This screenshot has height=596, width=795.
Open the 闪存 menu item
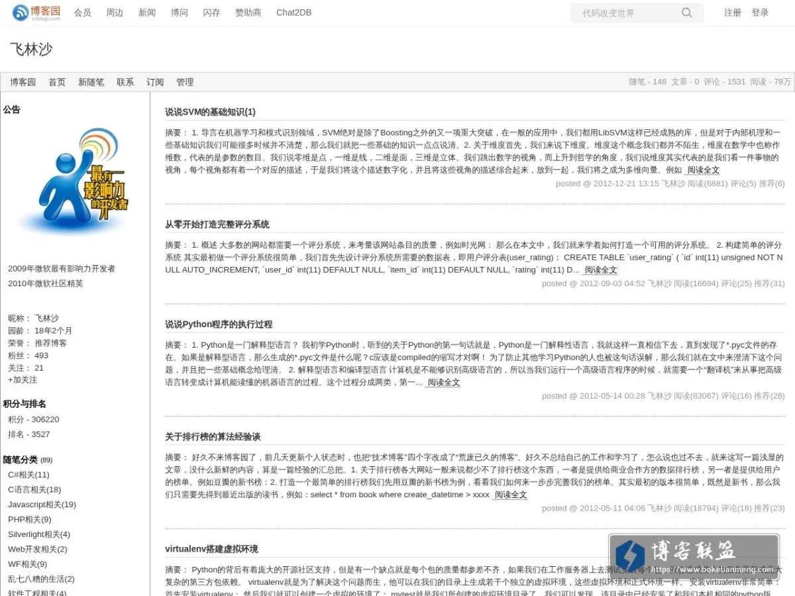[211, 13]
